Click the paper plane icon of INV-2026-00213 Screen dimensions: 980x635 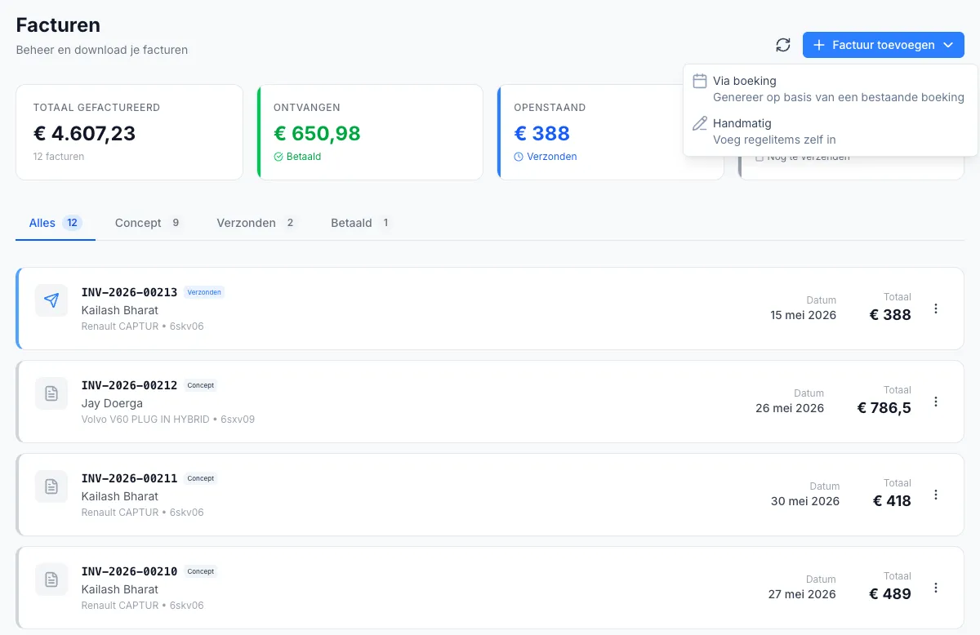coord(51,300)
